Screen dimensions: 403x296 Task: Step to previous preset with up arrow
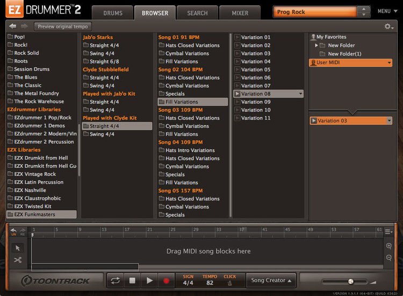coord(364,9)
